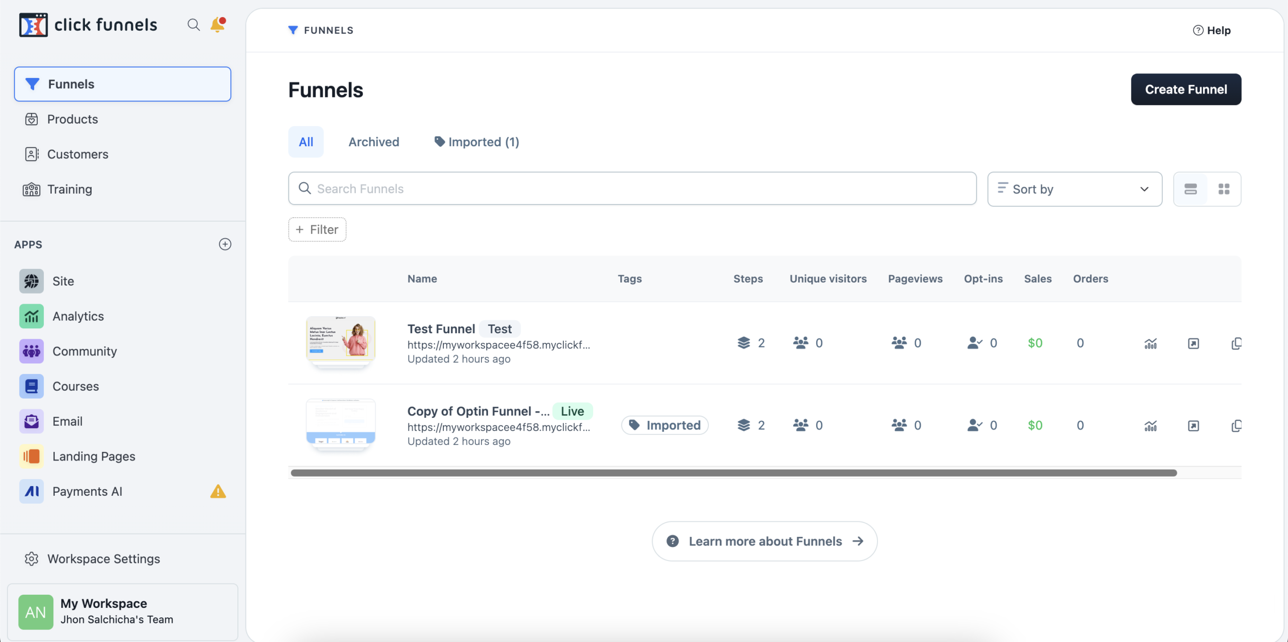
Task: Click the Customers profile icon in sidebar
Action: click(x=30, y=154)
